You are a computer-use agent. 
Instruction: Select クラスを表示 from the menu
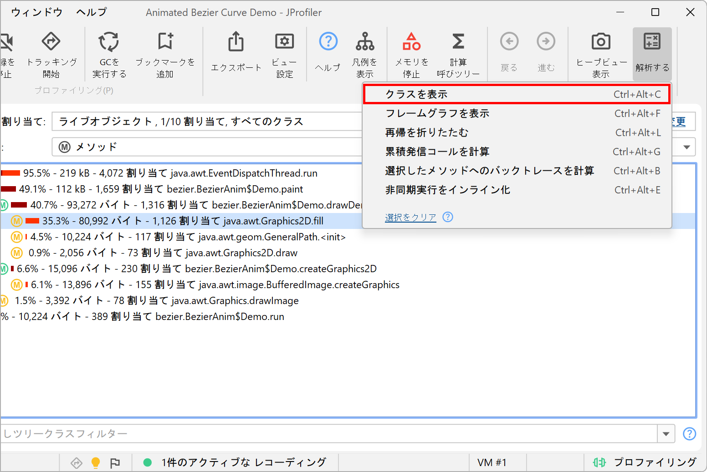coord(516,94)
